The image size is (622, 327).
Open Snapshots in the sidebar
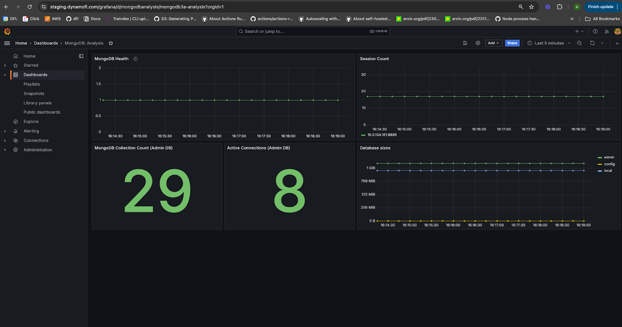pyautogui.click(x=34, y=94)
